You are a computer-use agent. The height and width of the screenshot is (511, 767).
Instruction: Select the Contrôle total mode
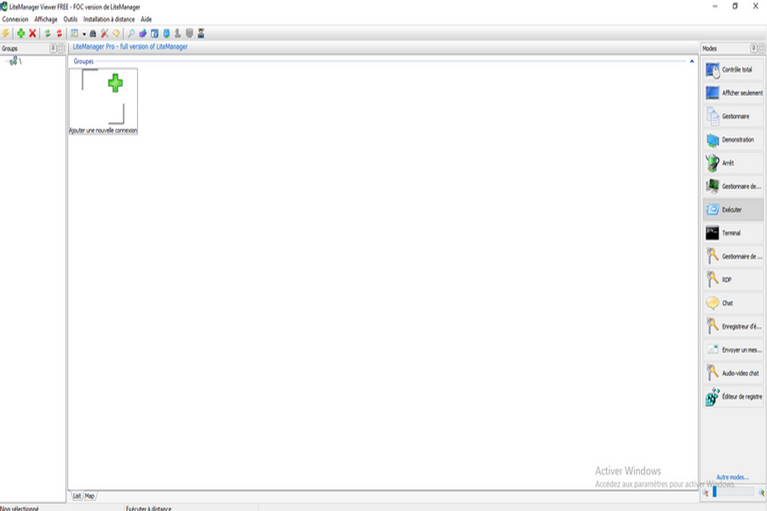click(x=733, y=70)
